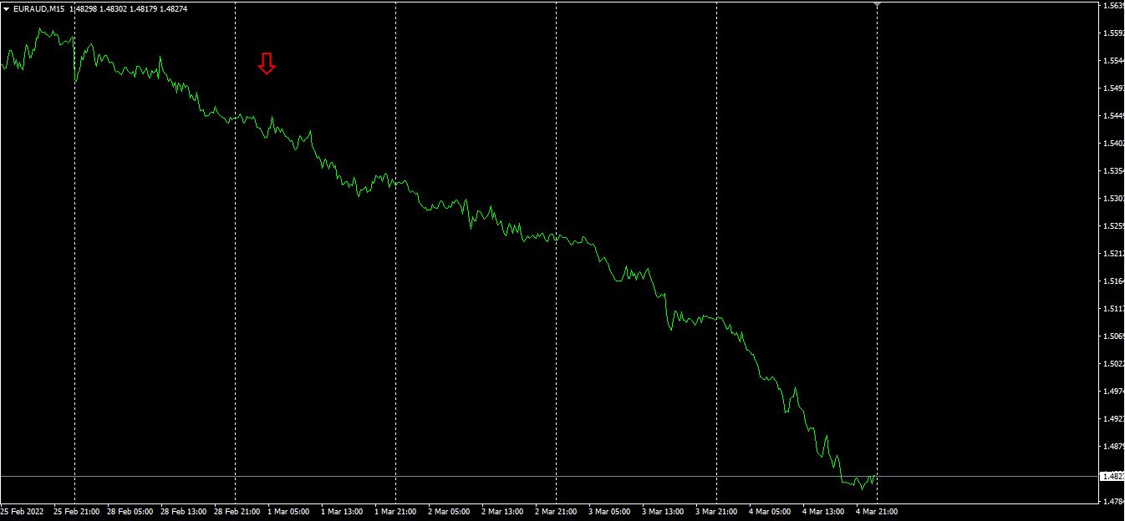Click the 4 Mar 05:00 time label

pyautogui.click(x=770, y=511)
